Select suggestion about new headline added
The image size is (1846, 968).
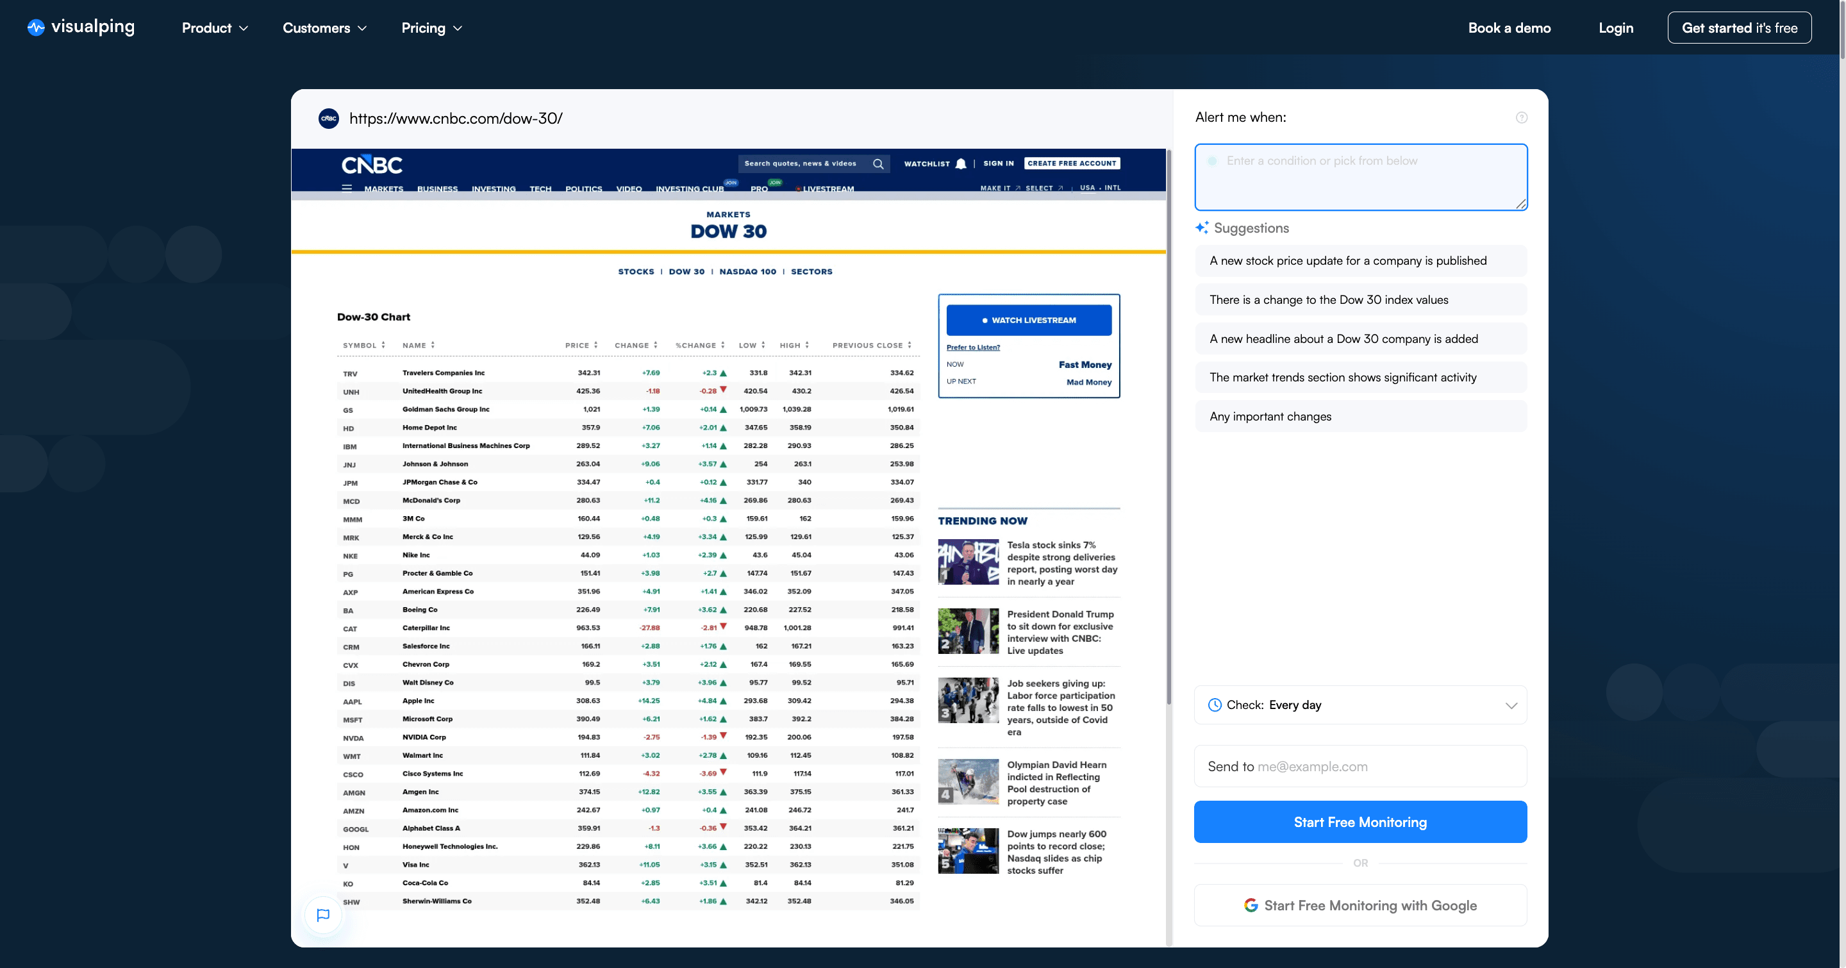coord(1360,339)
